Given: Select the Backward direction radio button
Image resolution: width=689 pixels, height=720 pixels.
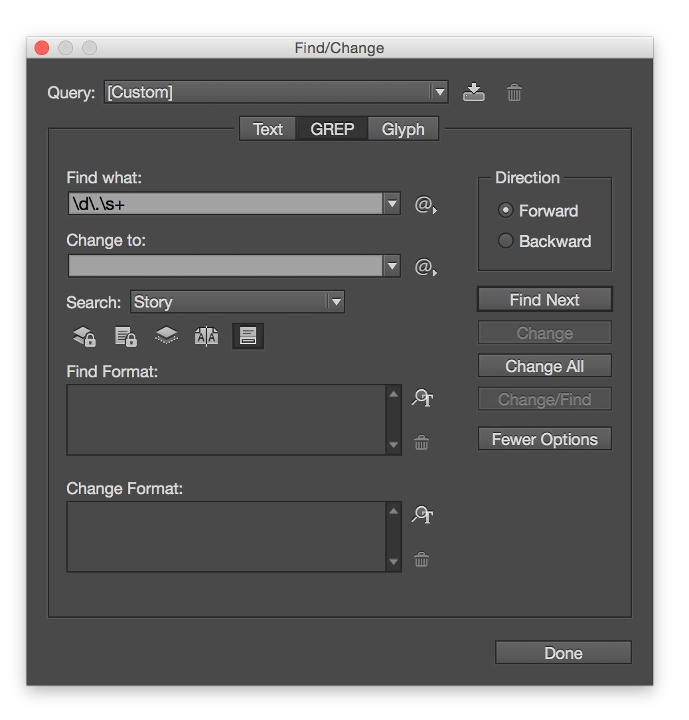Looking at the screenshot, I should [x=506, y=241].
